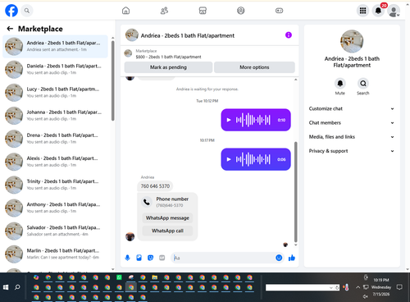This screenshot has height=302, width=410.
Task: Go to Home feed icon
Action: click(x=125, y=11)
